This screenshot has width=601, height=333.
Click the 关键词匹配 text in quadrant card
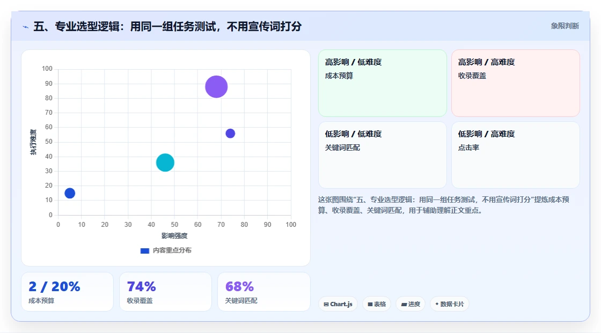[342, 147]
